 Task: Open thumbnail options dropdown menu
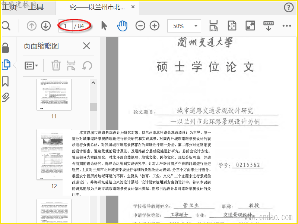pos(31,66)
